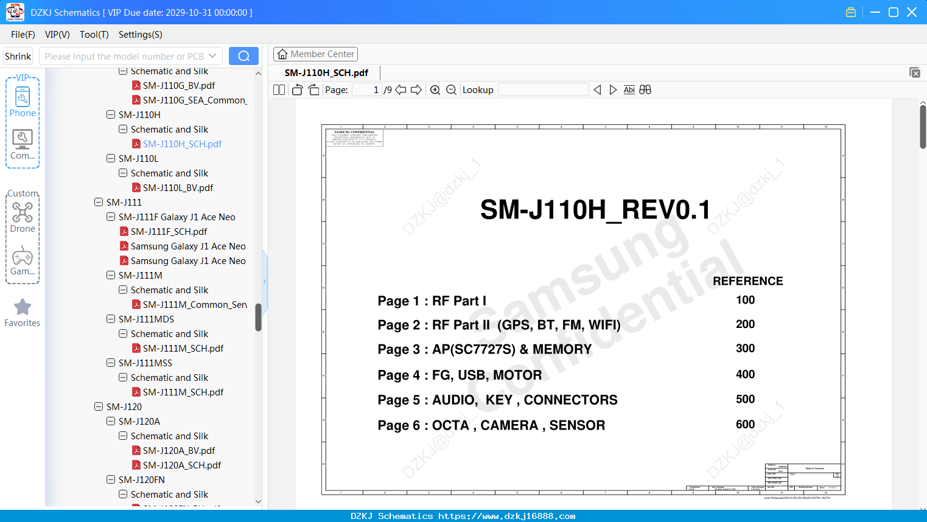
Task: Toggle the Abi text match option
Action: (x=629, y=90)
